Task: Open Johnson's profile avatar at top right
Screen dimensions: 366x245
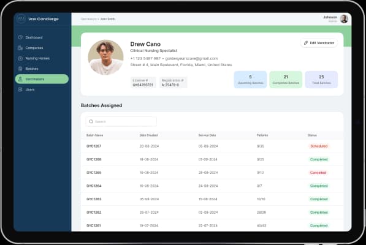Action: [x=344, y=19]
